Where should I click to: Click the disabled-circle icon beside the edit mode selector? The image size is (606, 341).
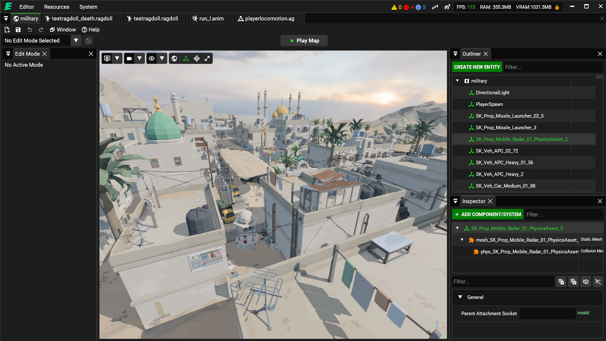pos(89,41)
